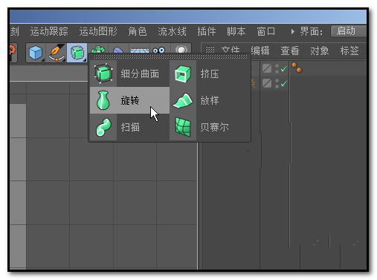Toggle the second object's green enable checkmark
Viewport: 377px width, 280px height.
point(284,83)
